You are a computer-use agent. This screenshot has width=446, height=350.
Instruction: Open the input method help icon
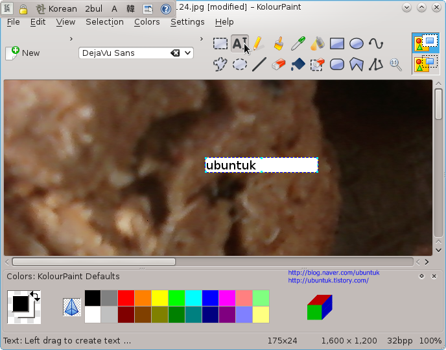coord(165,9)
